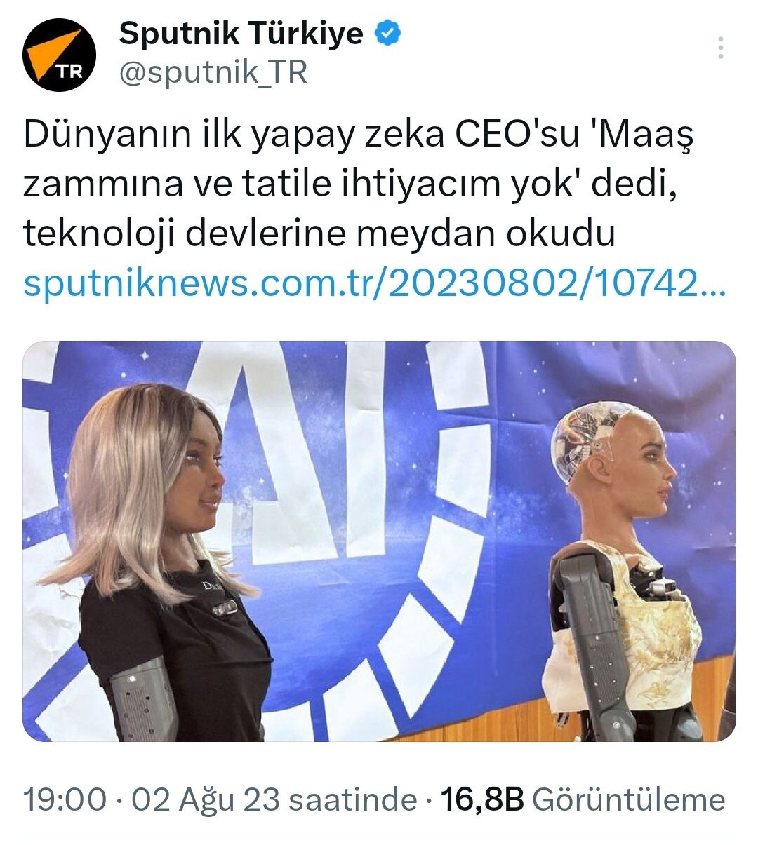Click the 19:00 post time
The image size is (758, 845).
tap(65, 799)
